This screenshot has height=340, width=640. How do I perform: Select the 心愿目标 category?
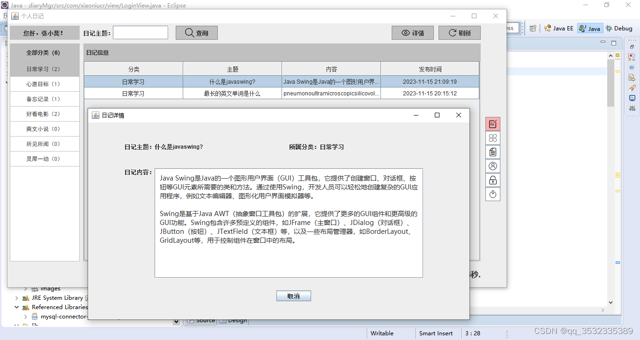[x=44, y=84]
